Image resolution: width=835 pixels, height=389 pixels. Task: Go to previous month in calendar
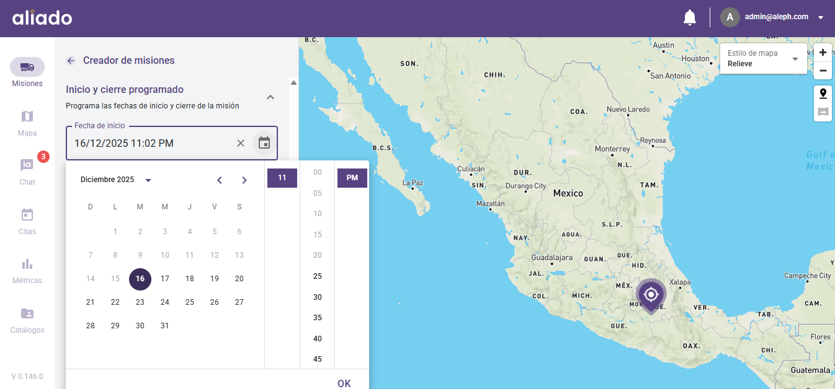click(220, 180)
